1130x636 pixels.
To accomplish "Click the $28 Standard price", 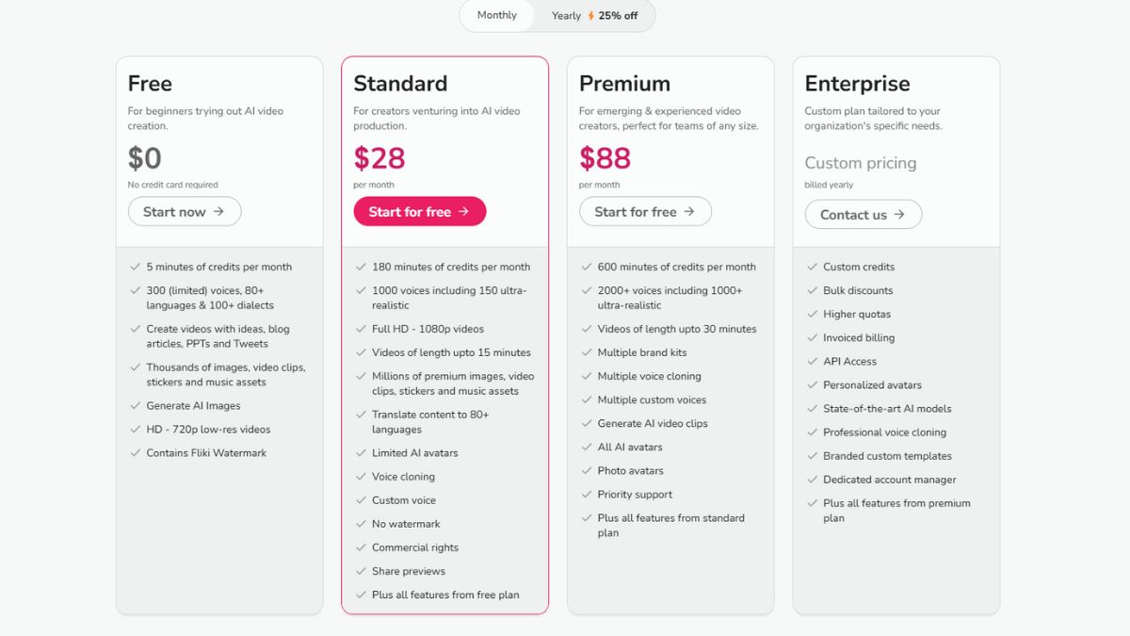I will [379, 158].
